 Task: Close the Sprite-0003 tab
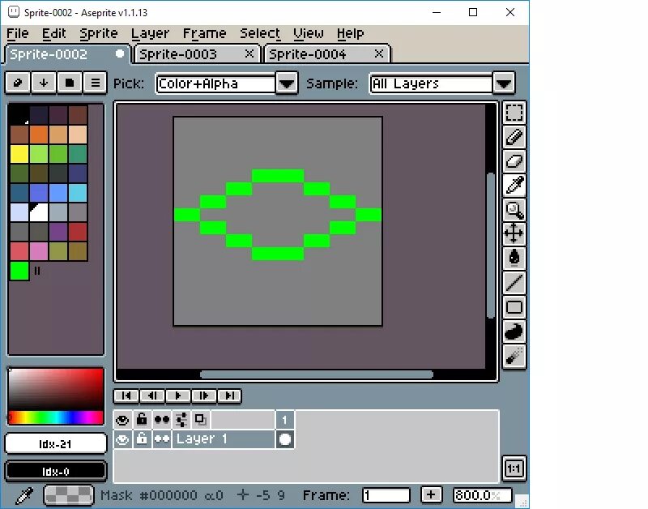point(249,53)
